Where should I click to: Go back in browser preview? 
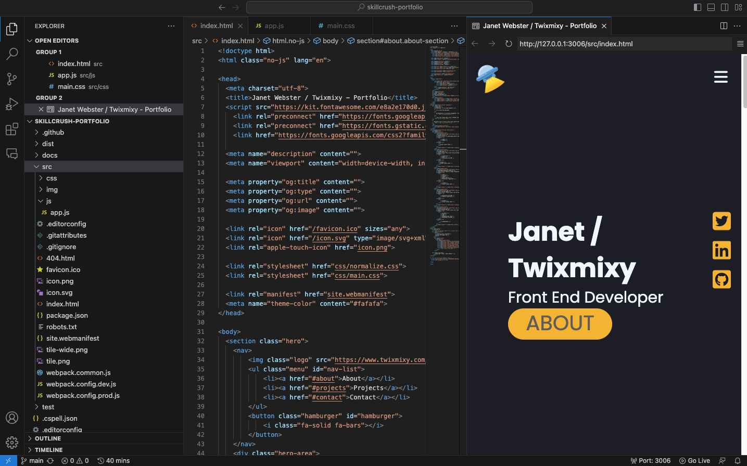[x=475, y=44]
